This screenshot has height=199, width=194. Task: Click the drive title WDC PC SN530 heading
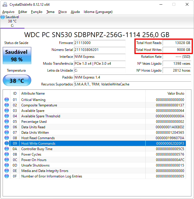(97, 35)
